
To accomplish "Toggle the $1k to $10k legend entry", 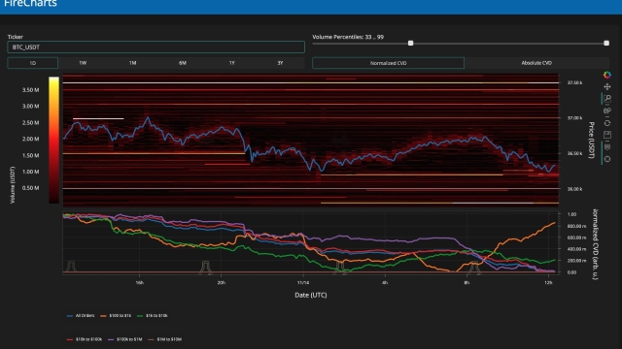I will 153,316.
